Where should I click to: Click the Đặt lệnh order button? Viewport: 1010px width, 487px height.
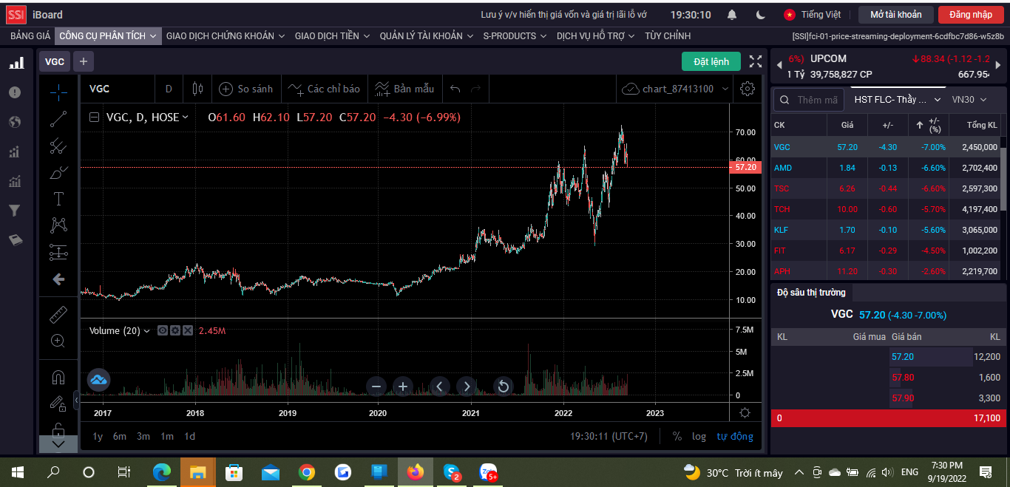click(x=711, y=61)
